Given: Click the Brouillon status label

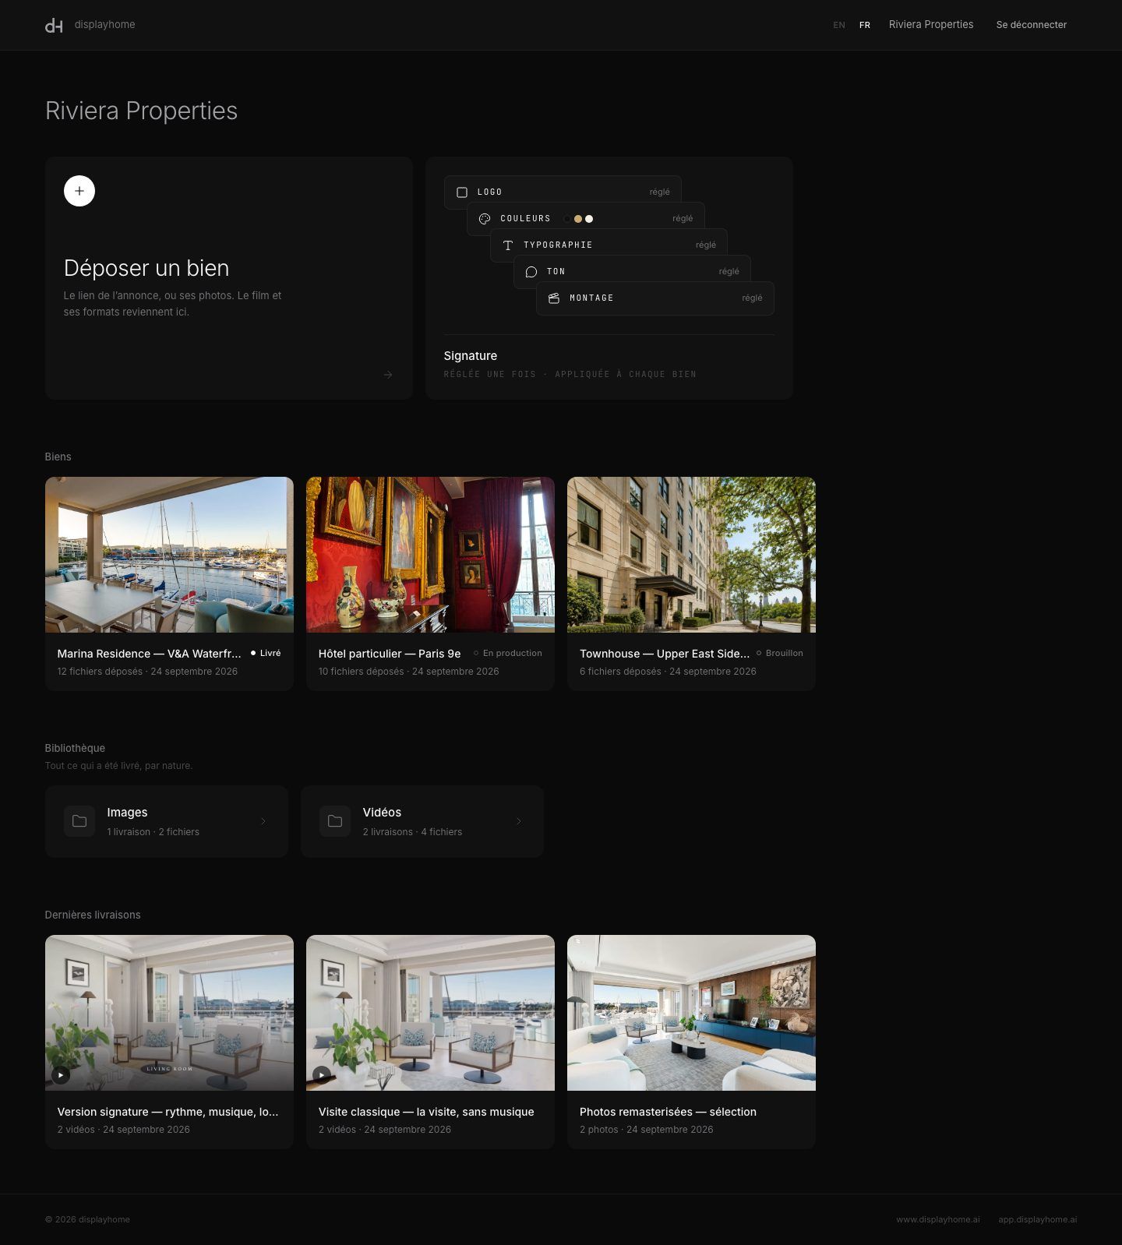Looking at the screenshot, I should 780,653.
